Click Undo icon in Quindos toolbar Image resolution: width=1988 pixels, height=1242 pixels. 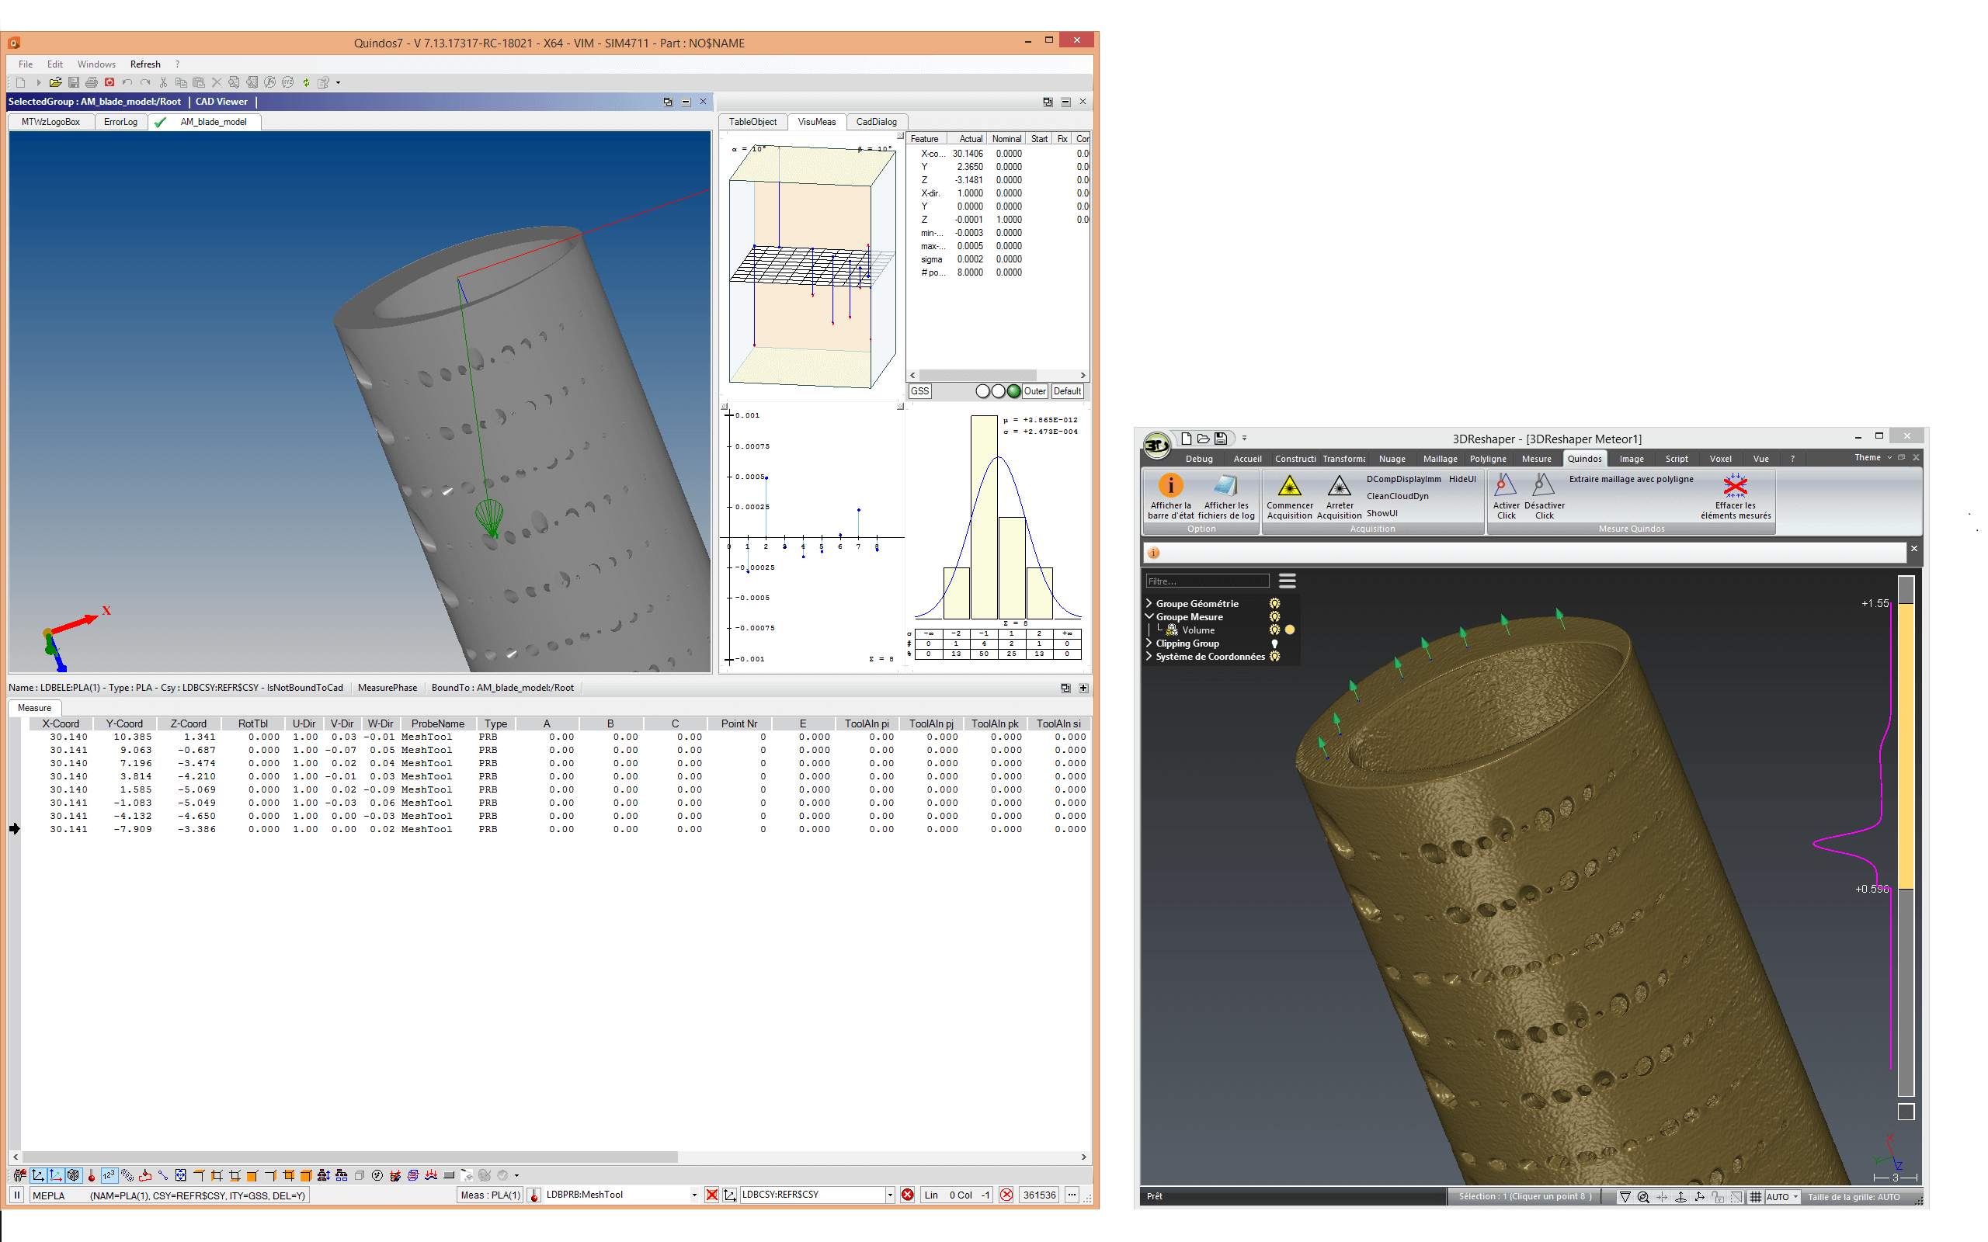(x=127, y=82)
